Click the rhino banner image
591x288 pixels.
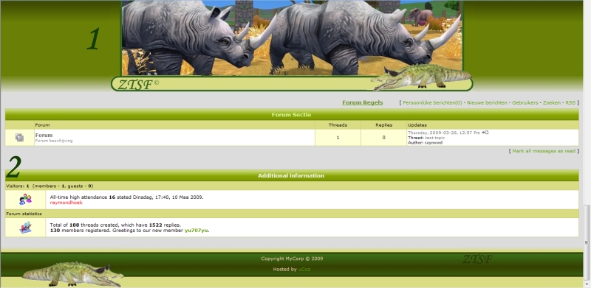[292, 38]
